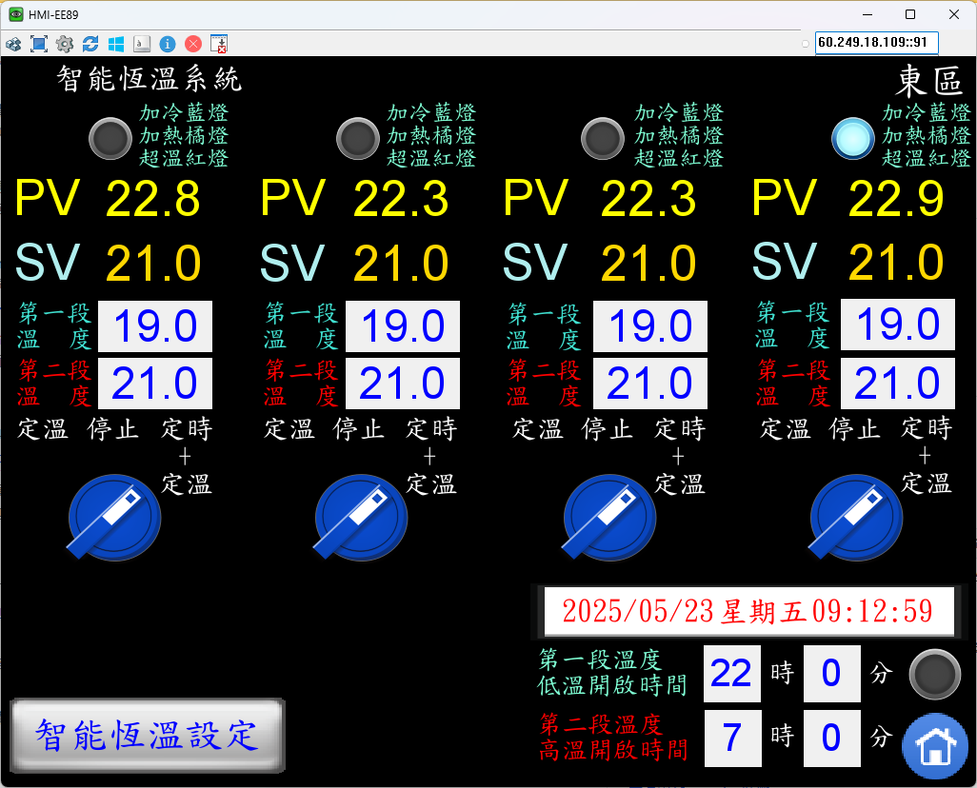Click first zone 加冷藍燈 legend text
The width and height of the screenshot is (977, 788).
click(x=184, y=112)
